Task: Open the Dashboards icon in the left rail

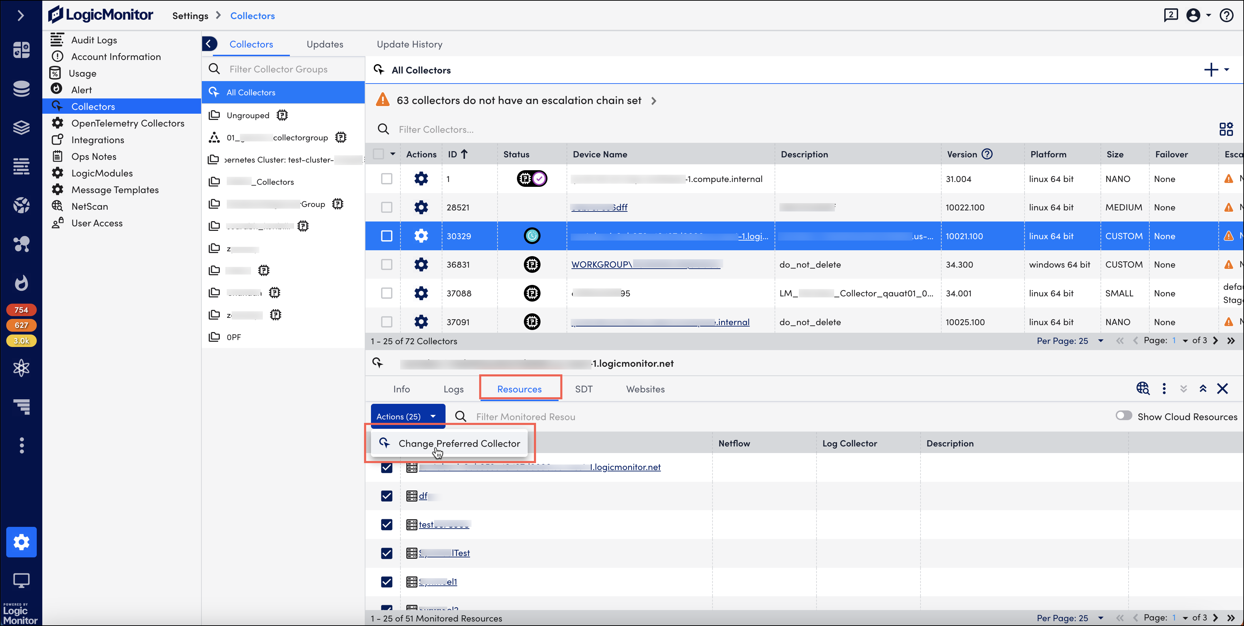Action: [21, 50]
